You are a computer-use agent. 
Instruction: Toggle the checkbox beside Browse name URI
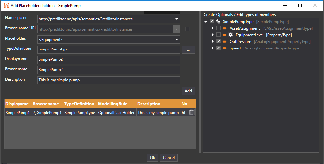coord(188,29)
